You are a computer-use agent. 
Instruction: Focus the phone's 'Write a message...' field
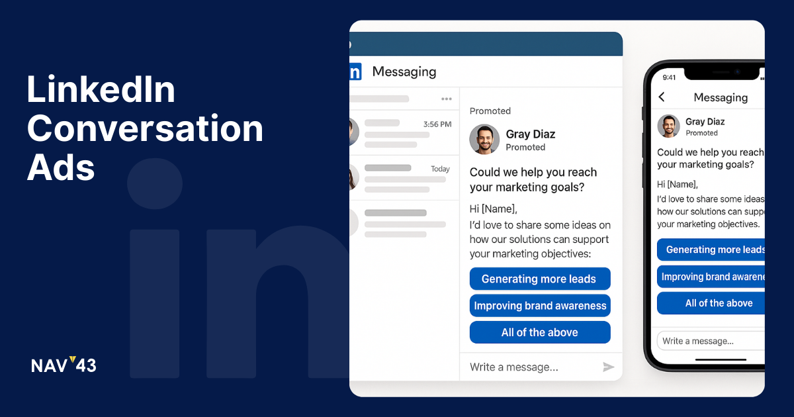[711, 341]
